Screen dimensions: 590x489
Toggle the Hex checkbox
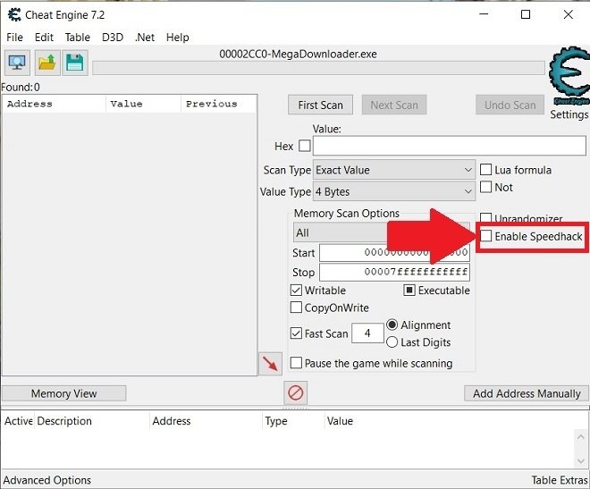(x=305, y=146)
